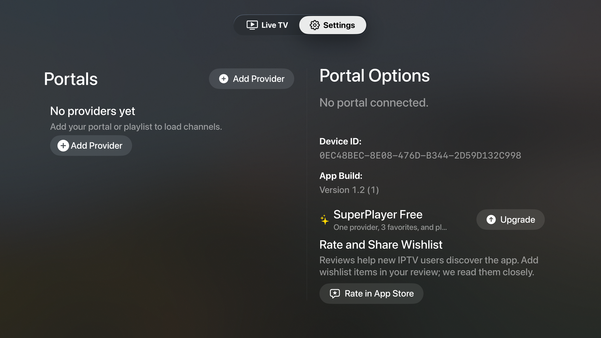This screenshot has width=601, height=338.
Task: Click the 'One provider, 3 favorites' description
Action: (x=390, y=227)
